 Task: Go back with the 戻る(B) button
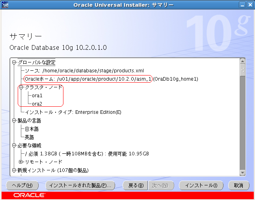click(x=136, y=185)
